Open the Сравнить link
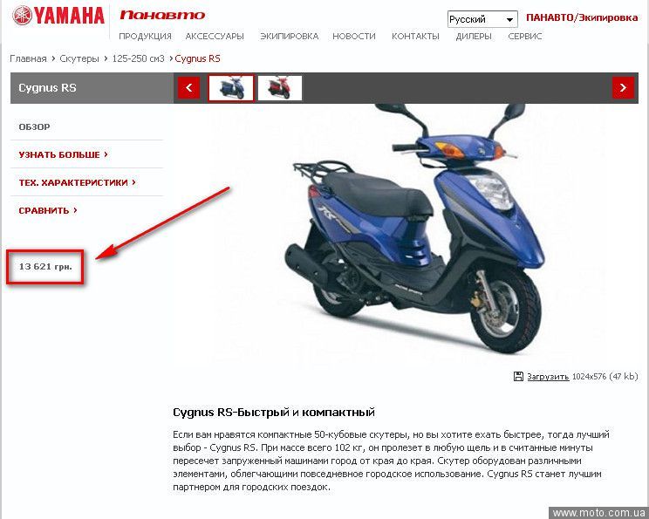 tap(48, 211)
